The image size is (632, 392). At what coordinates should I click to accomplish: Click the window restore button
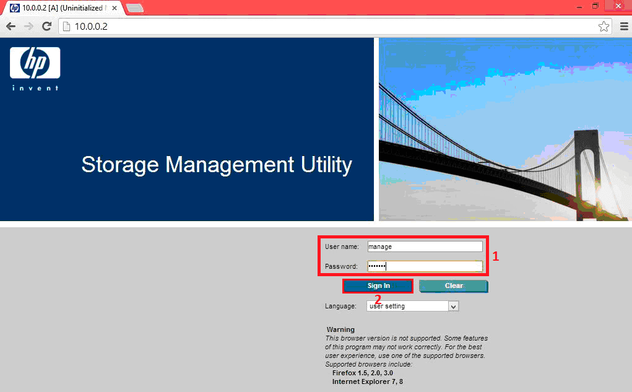[595, 6]
